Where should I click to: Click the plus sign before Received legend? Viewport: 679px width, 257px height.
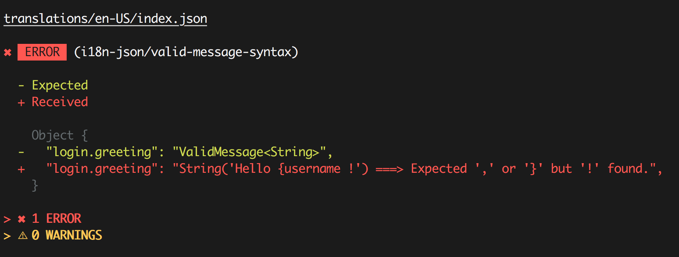pos(21,102)
